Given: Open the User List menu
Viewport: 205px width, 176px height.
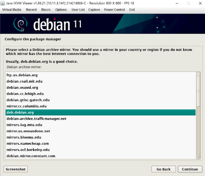Looking at the screenshot, I should tap(78, 10).
